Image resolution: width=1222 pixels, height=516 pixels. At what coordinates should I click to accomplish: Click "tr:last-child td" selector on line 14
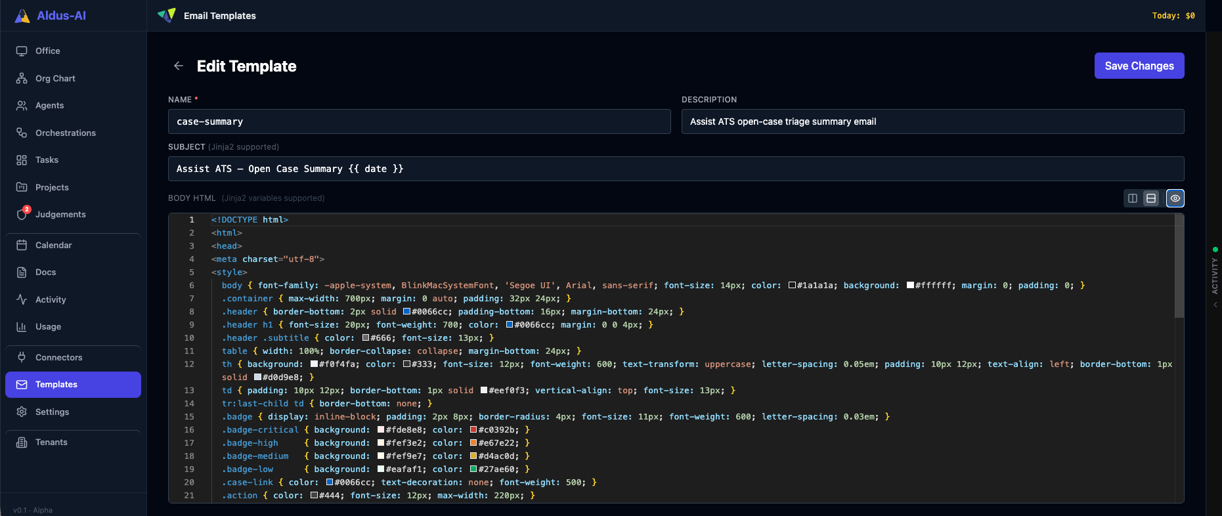pos(263,404)
